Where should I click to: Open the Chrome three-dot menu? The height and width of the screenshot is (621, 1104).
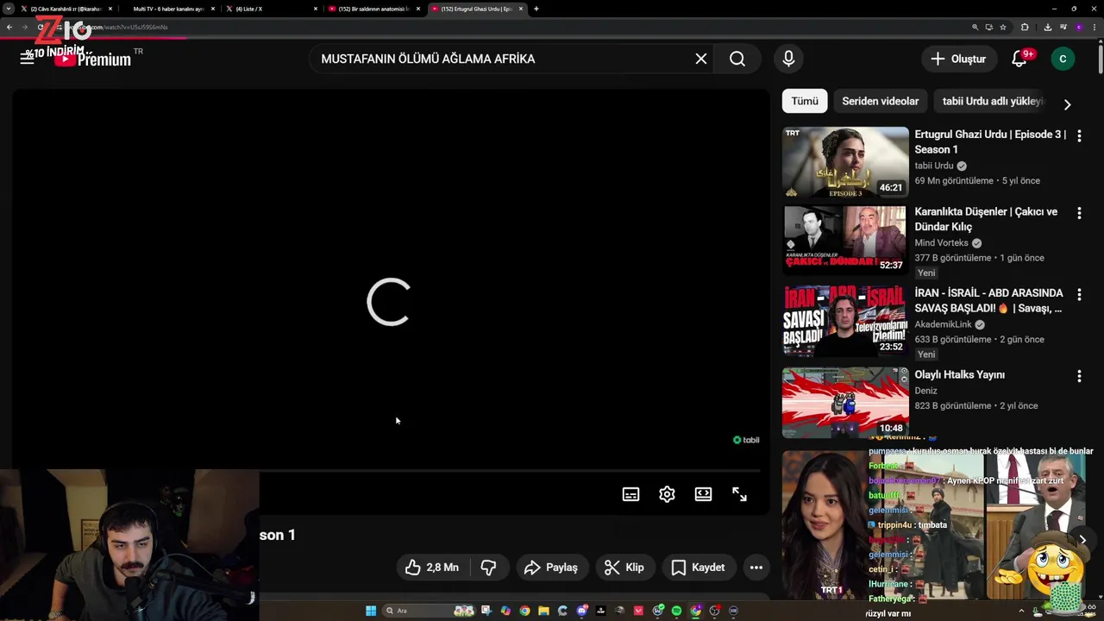tap(1095, 27)
